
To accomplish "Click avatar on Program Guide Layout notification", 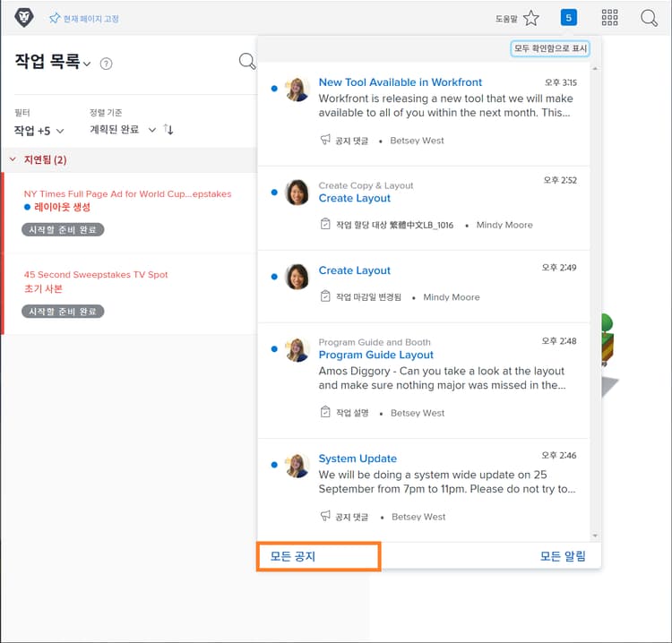I will click(x=297, y=349).
